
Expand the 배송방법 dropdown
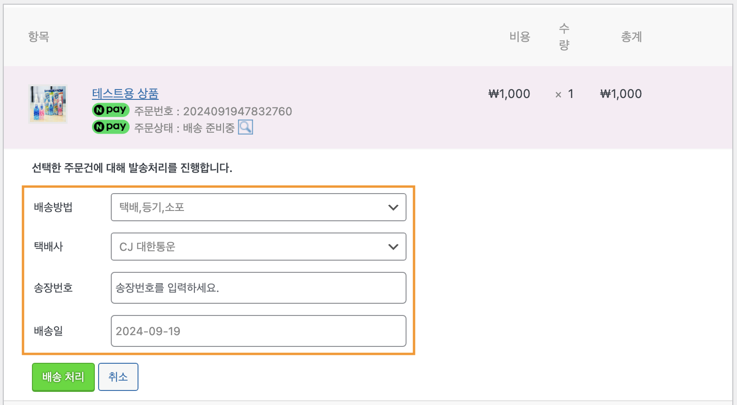(258, 207)
